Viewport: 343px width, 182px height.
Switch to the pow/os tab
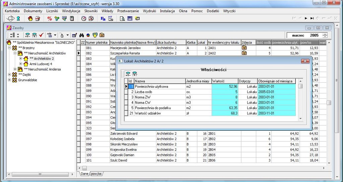96,174
